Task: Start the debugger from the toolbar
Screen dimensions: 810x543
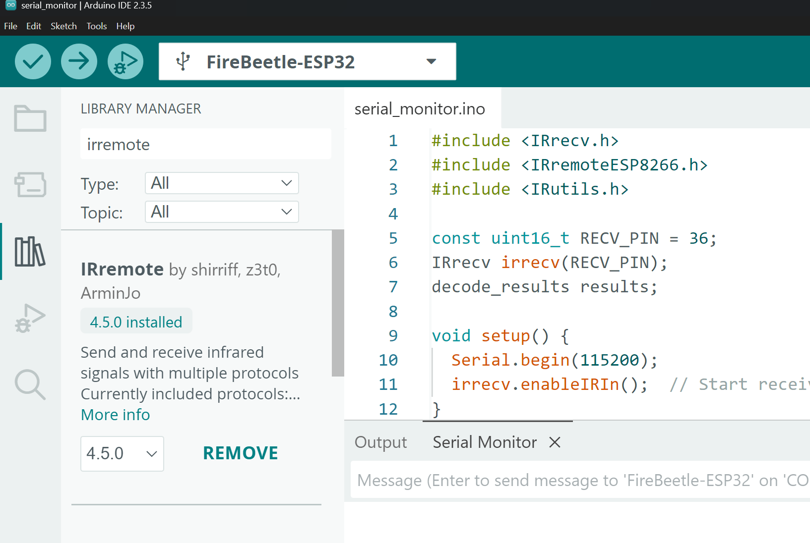Action: click(x=125, y=61)
